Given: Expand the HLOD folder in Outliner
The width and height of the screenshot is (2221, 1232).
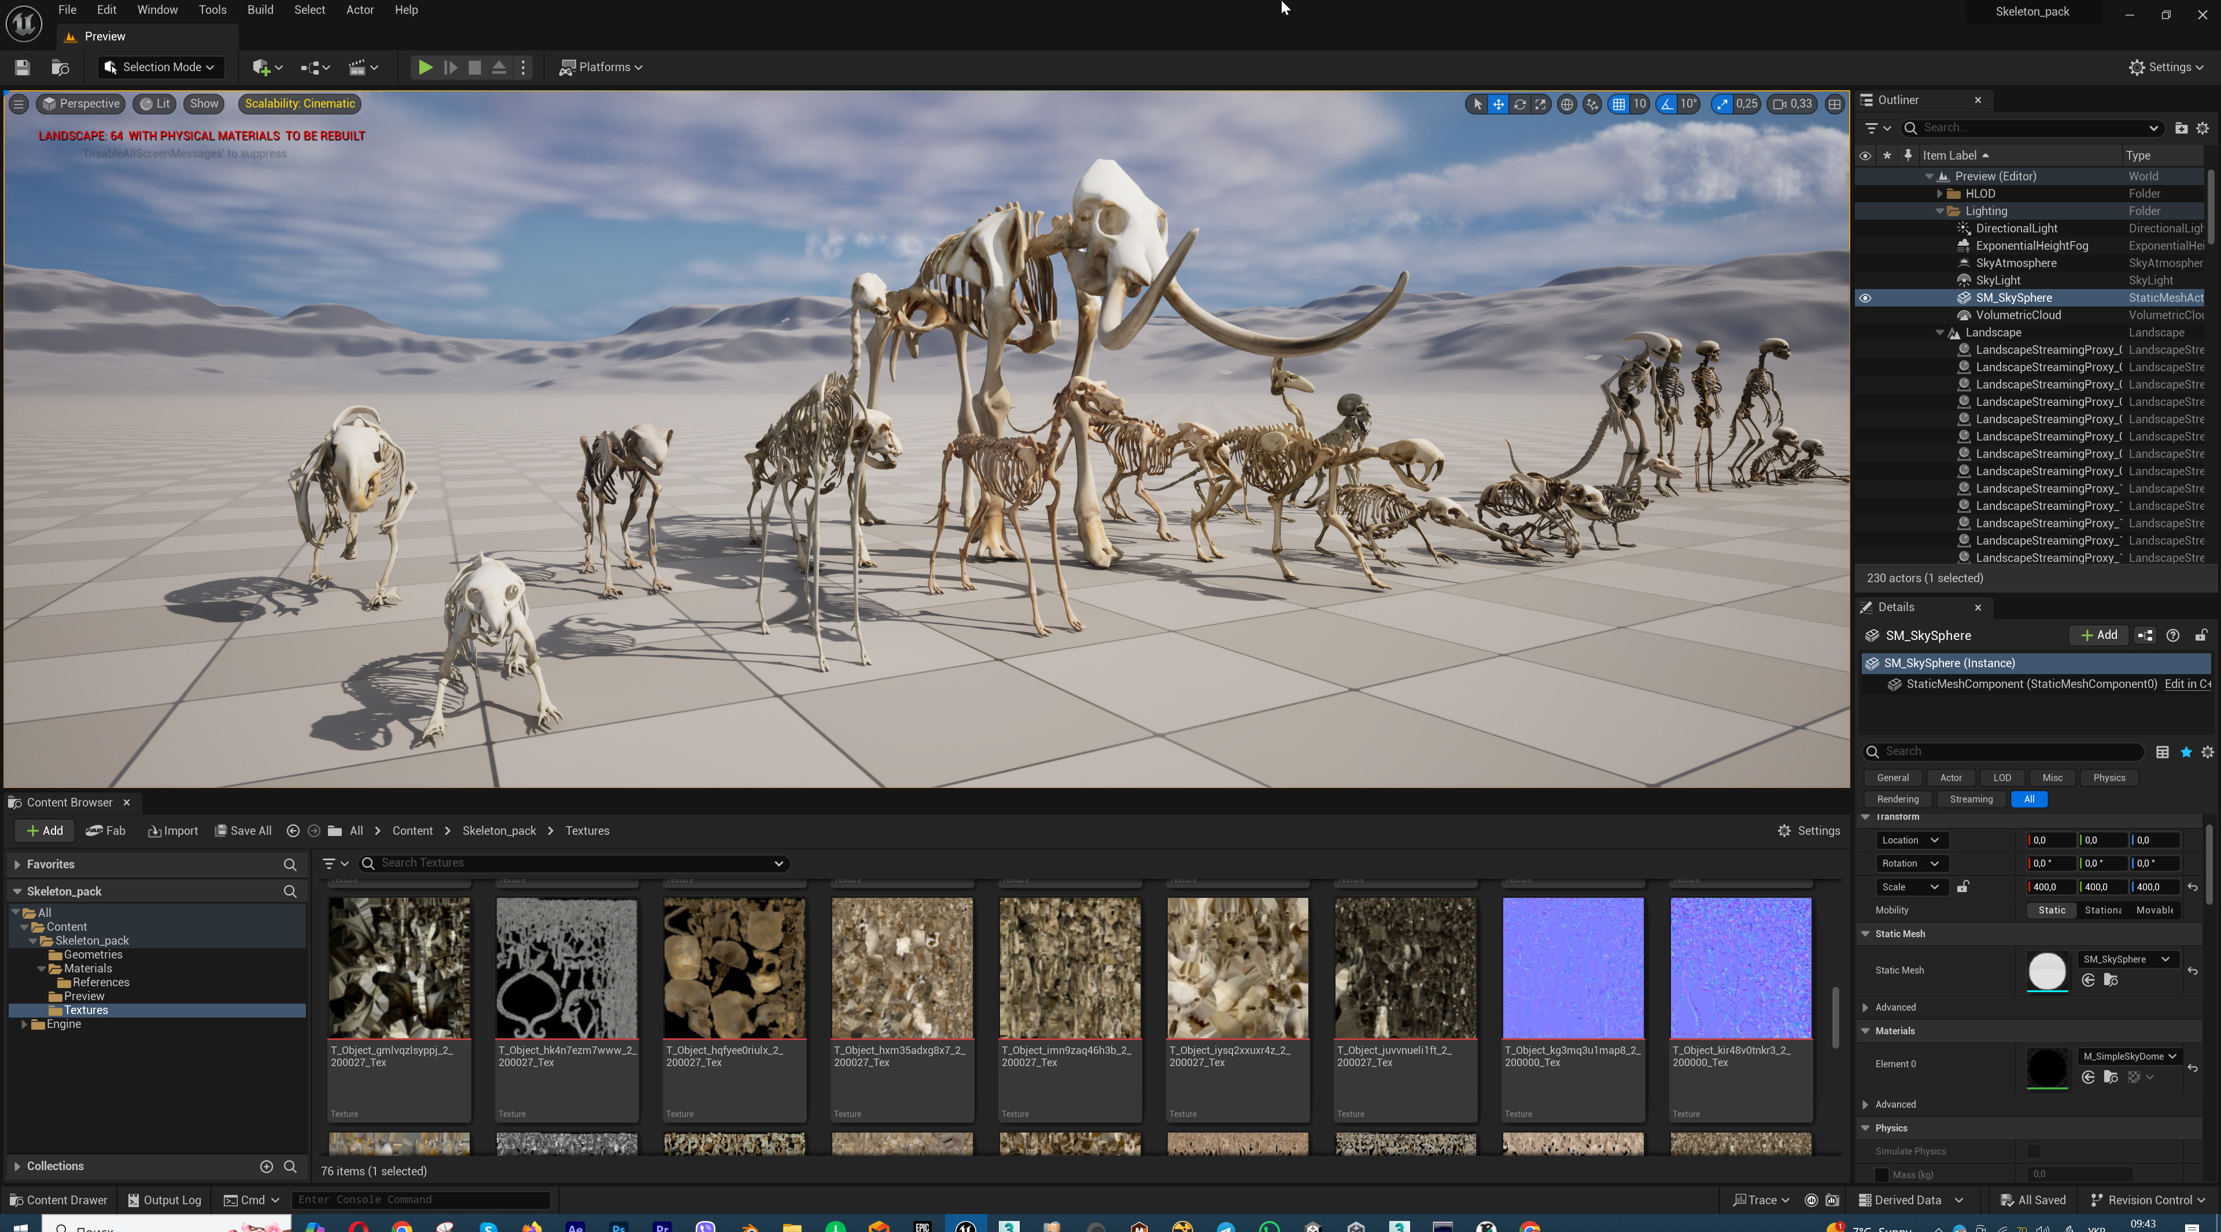Looking at the screenshot, I should [1940, 194].
